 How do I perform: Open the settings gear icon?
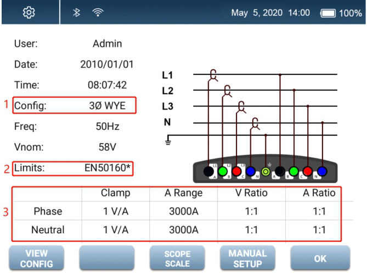(x=29, y=13)
